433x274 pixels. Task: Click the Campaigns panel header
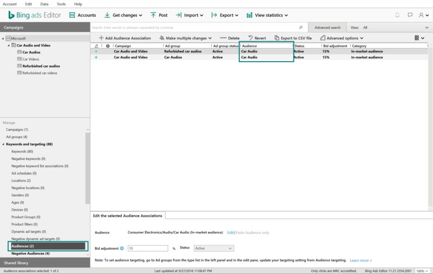pyautogui.click(x=45, y=27)
